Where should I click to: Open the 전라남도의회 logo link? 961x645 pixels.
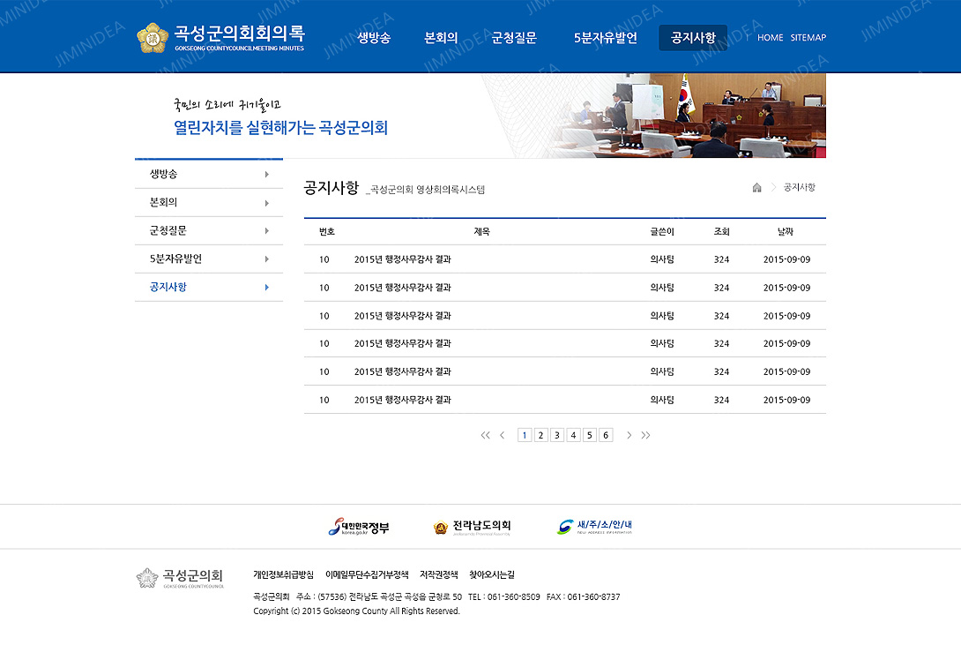472,527
